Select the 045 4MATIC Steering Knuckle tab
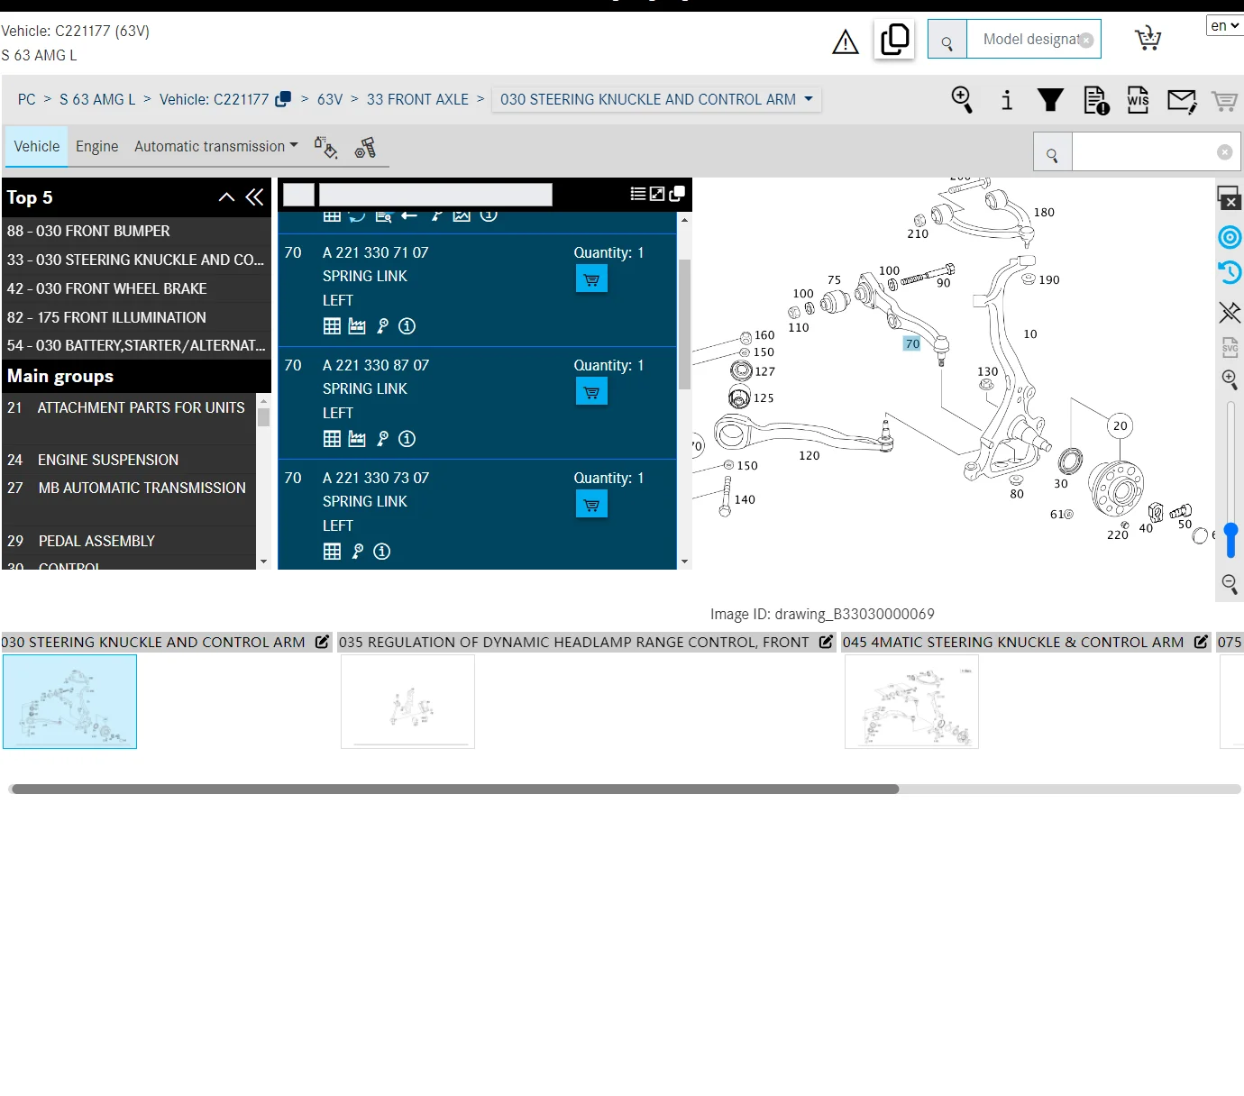Image resolution: width=1244 pixels, height=1096 pixels. tap(1025, 642)
